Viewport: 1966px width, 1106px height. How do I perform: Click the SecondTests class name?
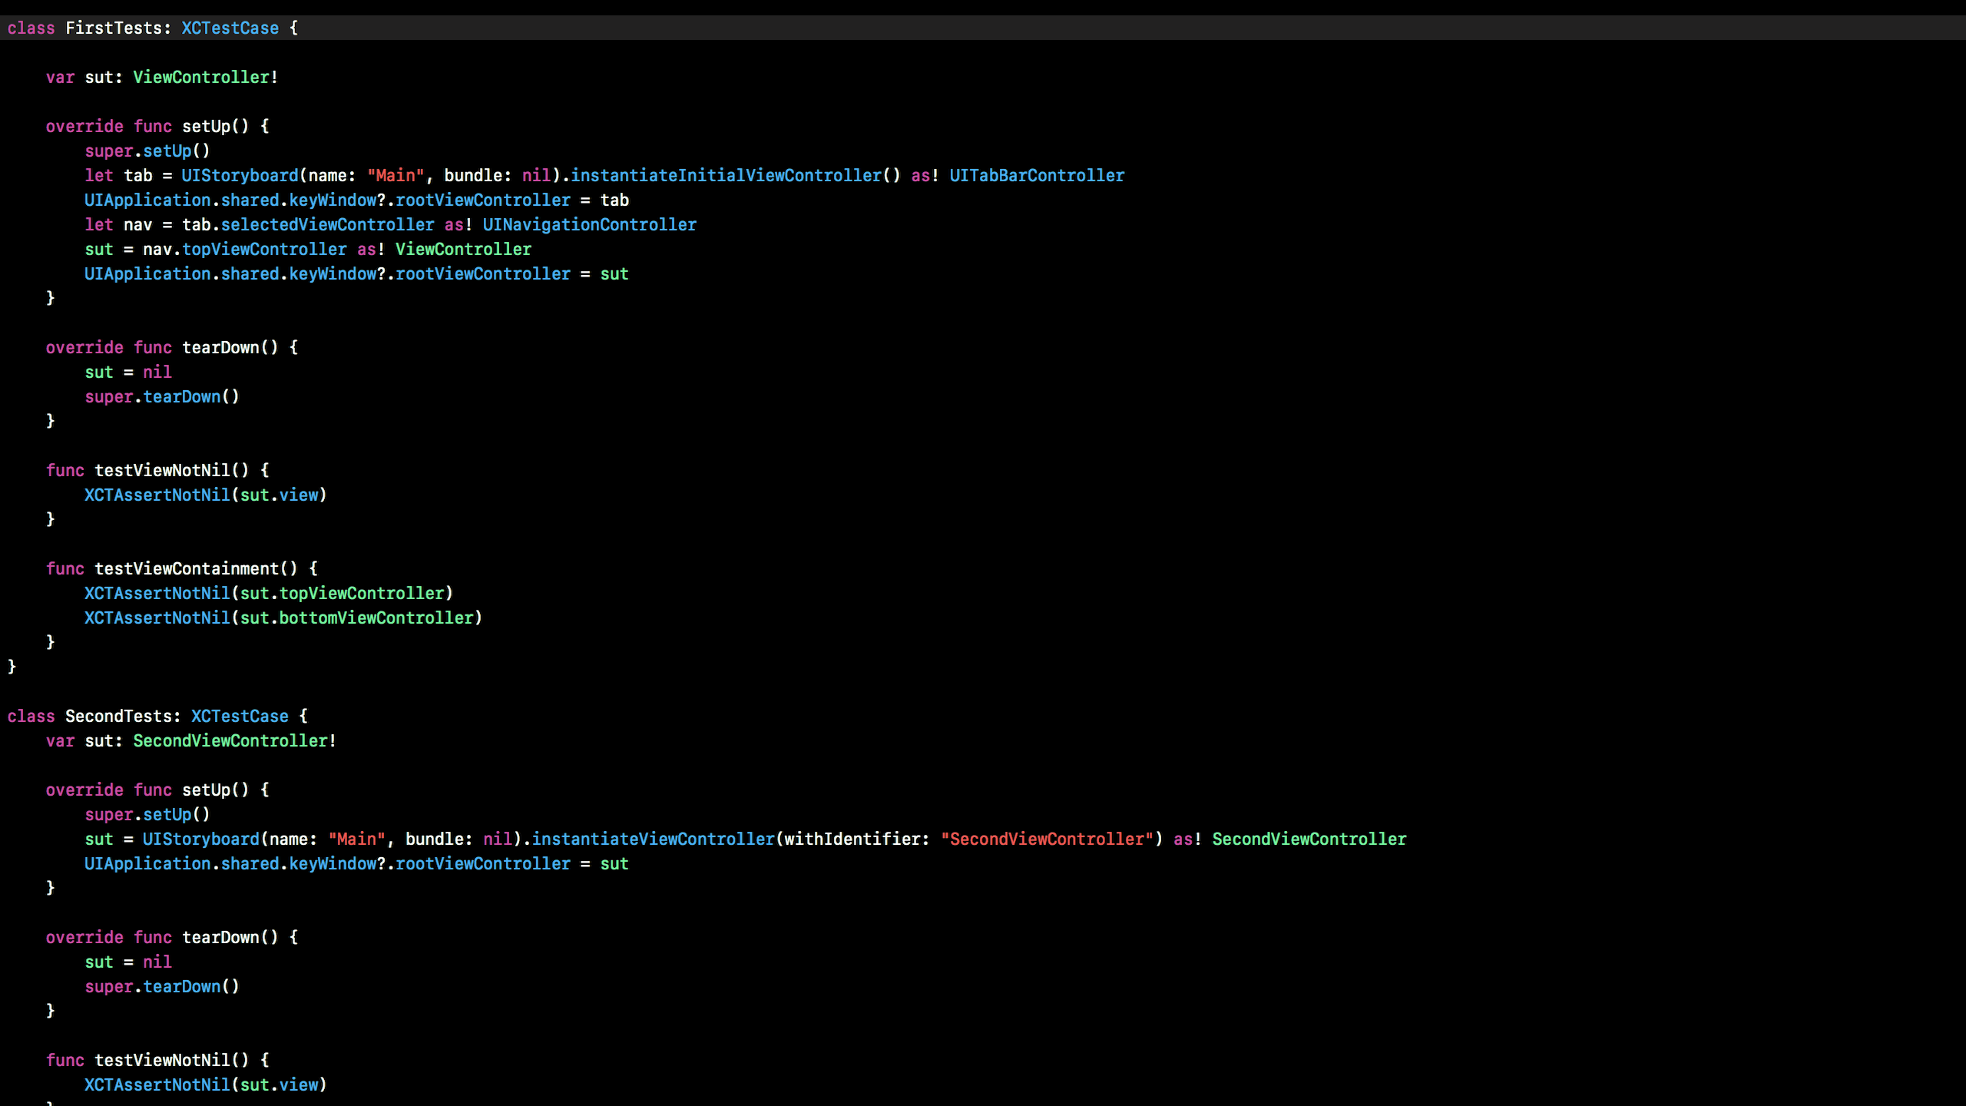(118, 717)
